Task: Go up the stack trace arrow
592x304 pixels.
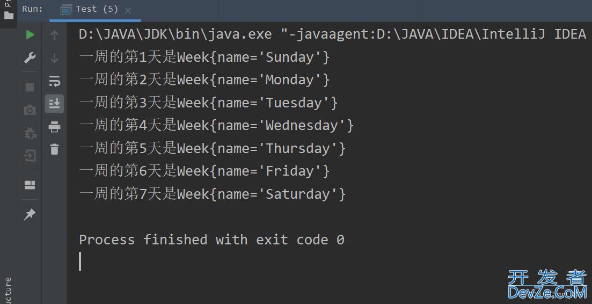Action: click(54, 35)
